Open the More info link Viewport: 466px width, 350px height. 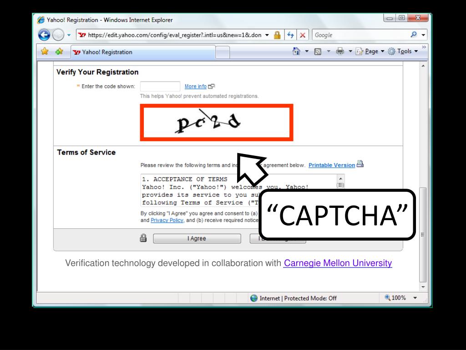point(196,86)
